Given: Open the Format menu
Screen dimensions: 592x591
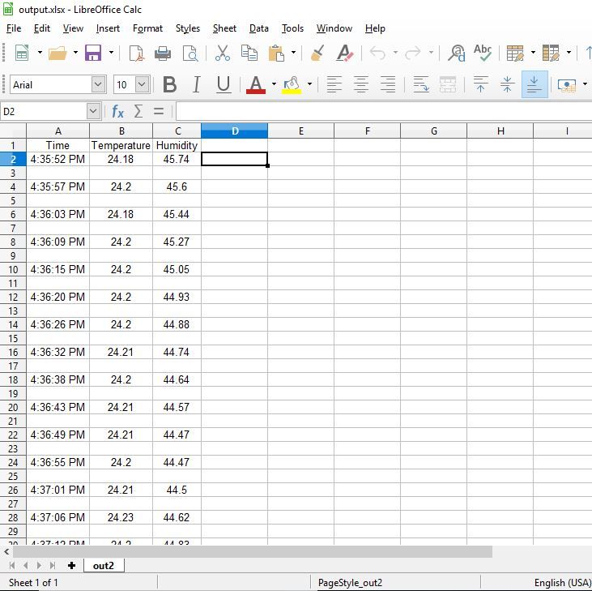Looking at the screenshot, I should [147, 28].
